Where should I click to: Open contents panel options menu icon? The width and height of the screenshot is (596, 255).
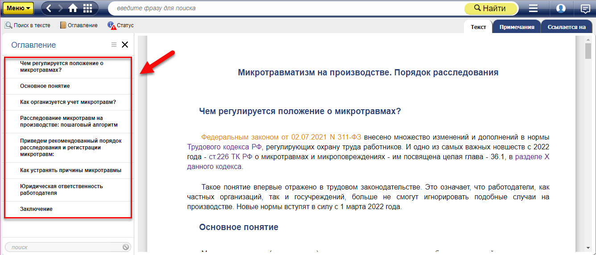click(x=114, y=45)
